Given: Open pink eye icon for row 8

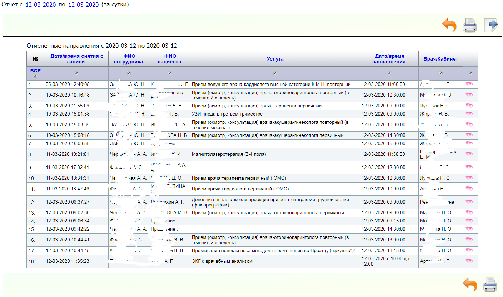Looking at the screenshot, I should (469, 154).
